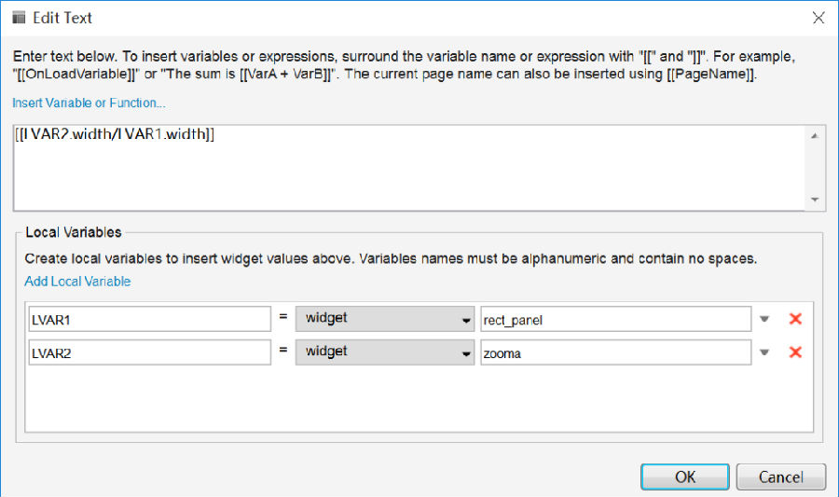Click the LVAR2 variable name field

click(x=149, y=352)
